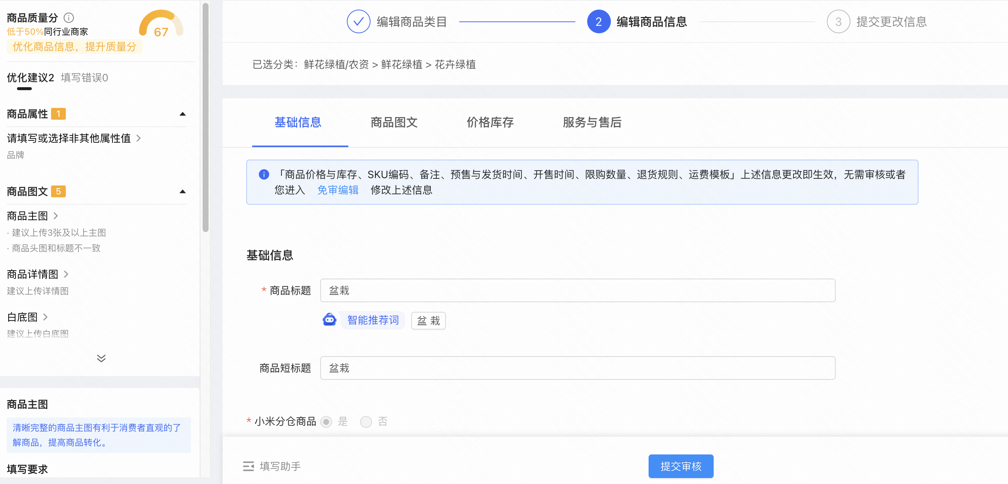Viewport: 1008px width, 484px height.
Task: Click the orange badge 5 next to 商品图文
Action: click(58, 191)
